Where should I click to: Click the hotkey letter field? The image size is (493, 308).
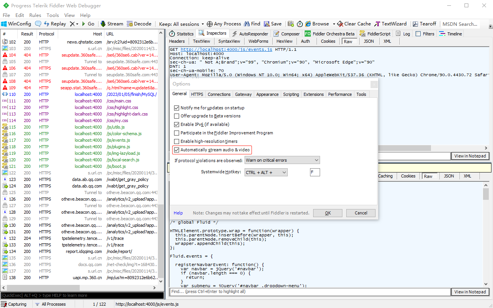click(x=315, y=172)
